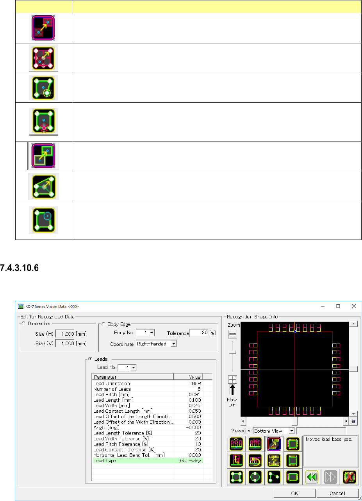Click the OK button
Image resolution: width=362 pixels, height=501 pixels.
[294, 493]
